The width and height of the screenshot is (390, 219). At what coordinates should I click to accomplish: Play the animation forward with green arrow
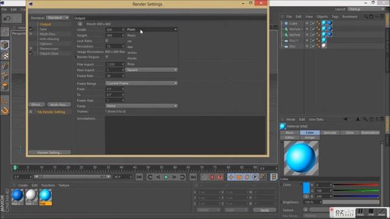click(x=166, y=177)
